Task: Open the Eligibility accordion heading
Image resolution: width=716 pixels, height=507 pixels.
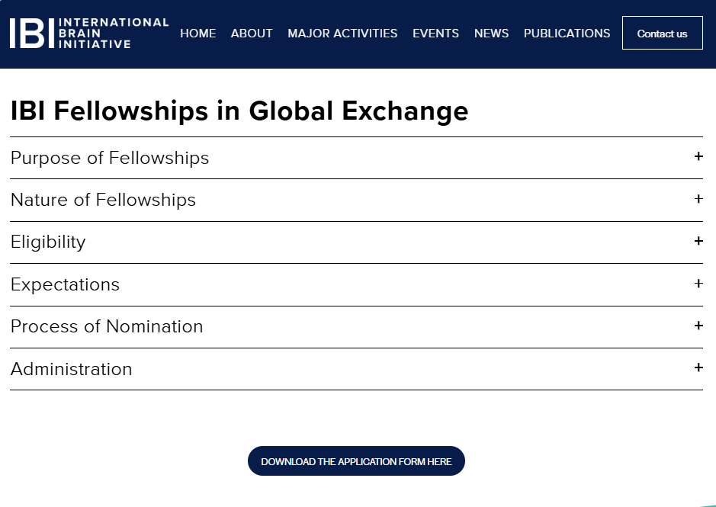Action: click(48, 242)
